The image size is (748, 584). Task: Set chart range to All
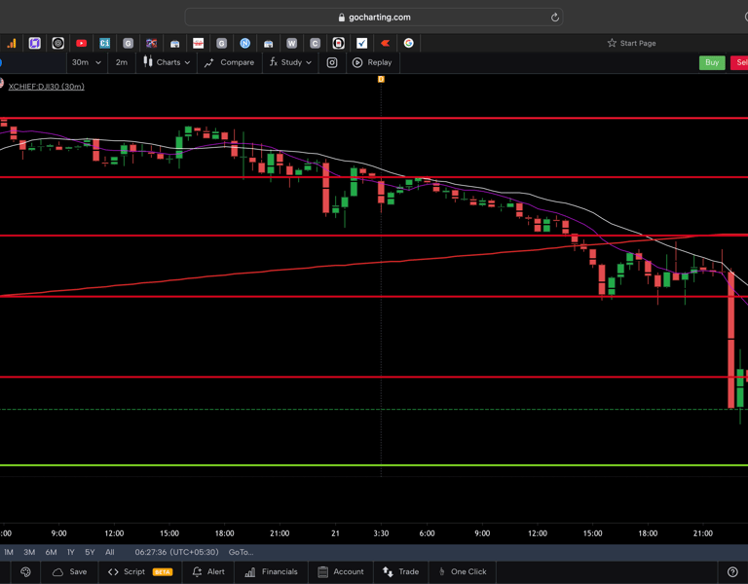click(110, 552)
